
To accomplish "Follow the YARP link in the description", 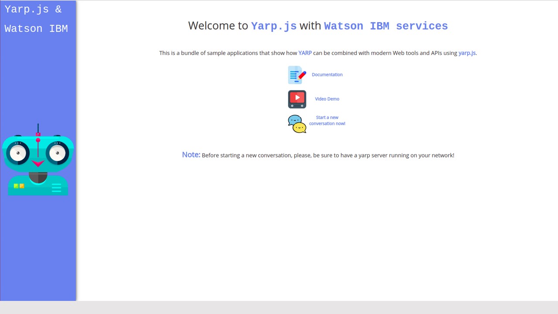I will click(305, 53).
